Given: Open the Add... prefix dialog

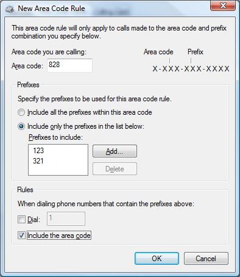Looking at the screenshot, I should (x=115, y=151).
